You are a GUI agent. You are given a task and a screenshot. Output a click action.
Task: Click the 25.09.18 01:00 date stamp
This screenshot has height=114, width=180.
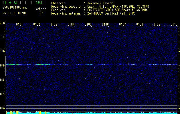15,13
